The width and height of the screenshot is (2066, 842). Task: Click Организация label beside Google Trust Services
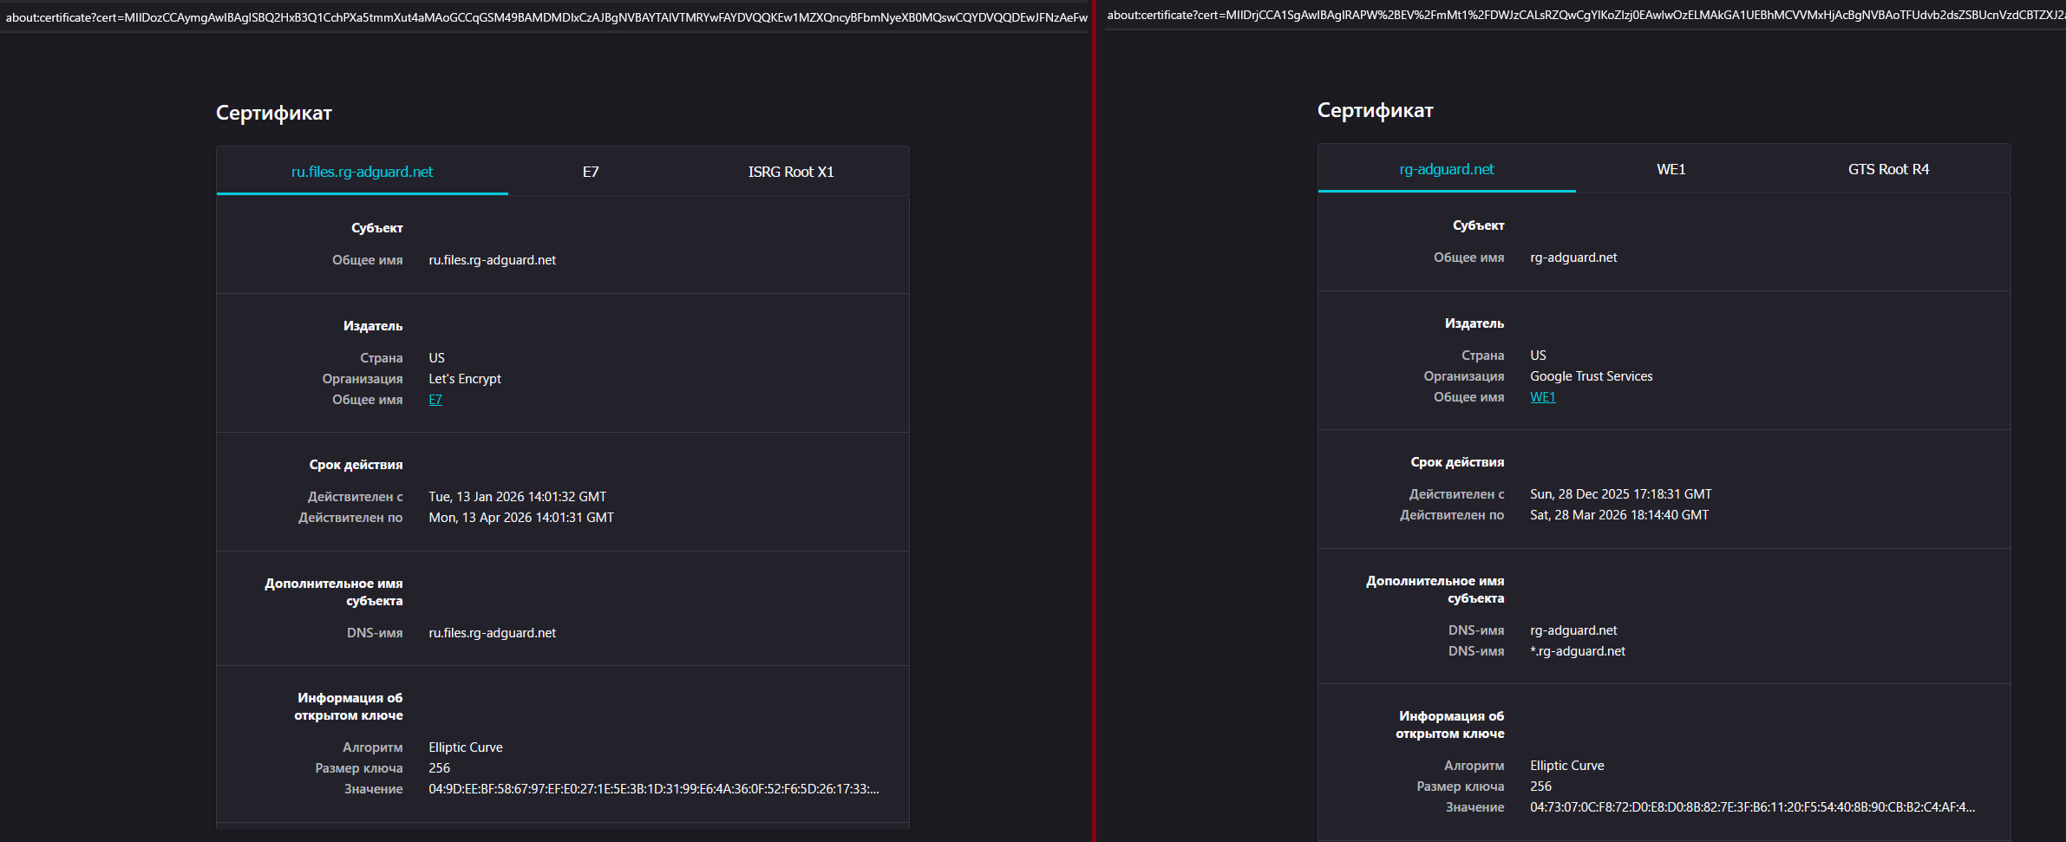tap(1464, 376)
